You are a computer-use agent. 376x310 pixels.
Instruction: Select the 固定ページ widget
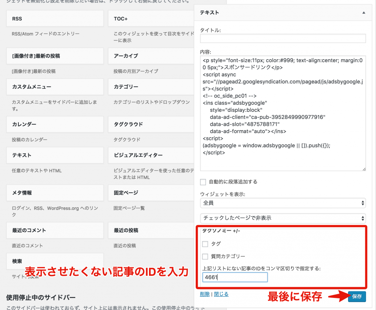151,193
